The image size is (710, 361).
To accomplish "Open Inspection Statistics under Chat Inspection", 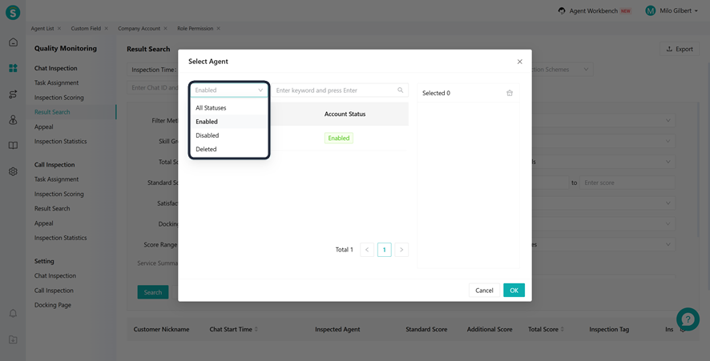I will pos(60,141).
